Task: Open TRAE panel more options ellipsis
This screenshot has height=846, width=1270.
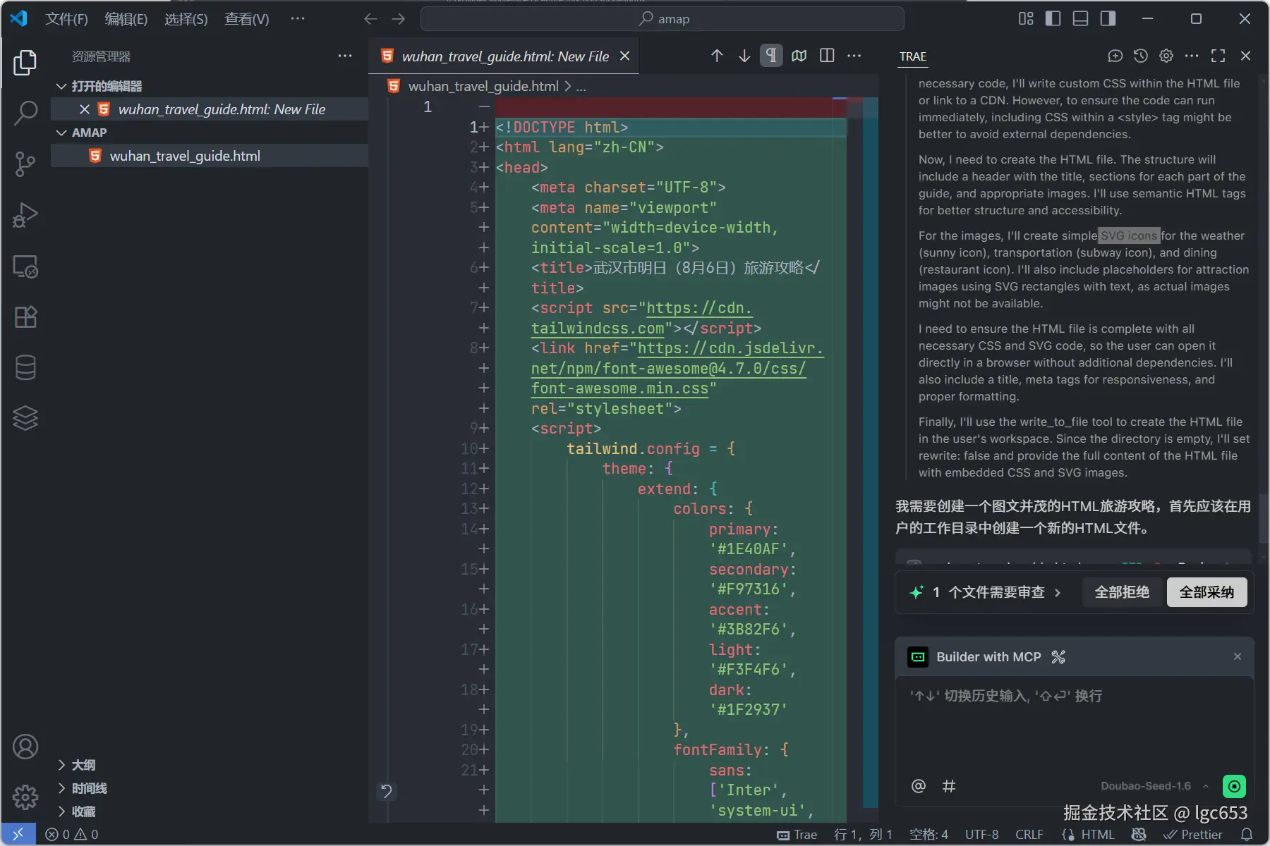Action: 1192,56
